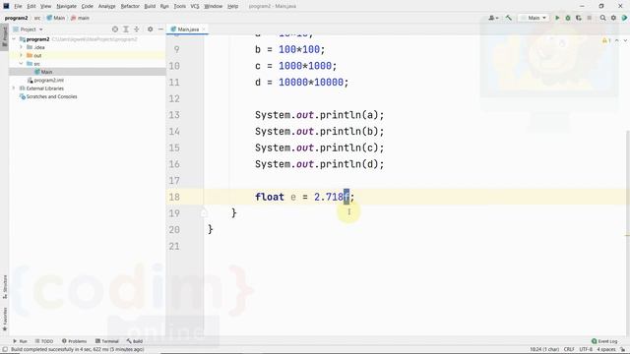Viewport: 630px width, 354px height.
Task: Build project with the hammer icon
Action: point(509,18)
